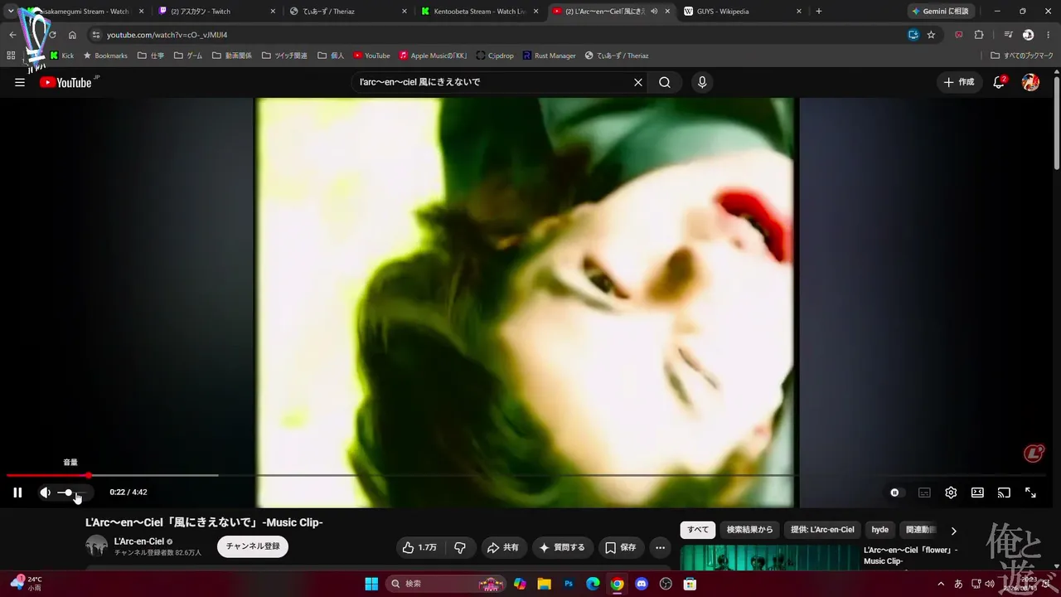Viewport: 1061px width, 597px height.
Task: Open the Kick bookmark
Action: pyautogui.click(x=61, y=56)
